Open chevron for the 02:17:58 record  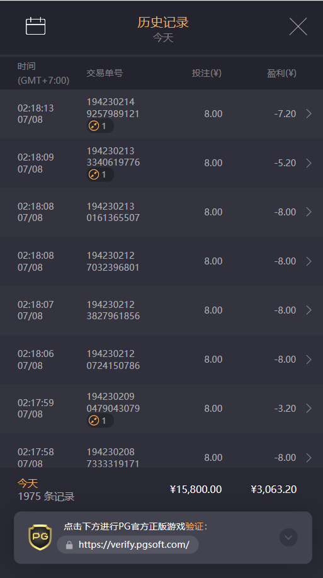pos(309,458)
